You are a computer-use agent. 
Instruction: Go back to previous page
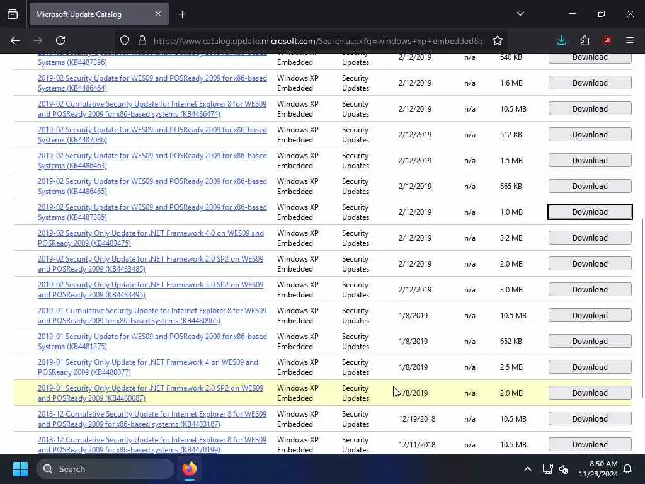[15, 40]
